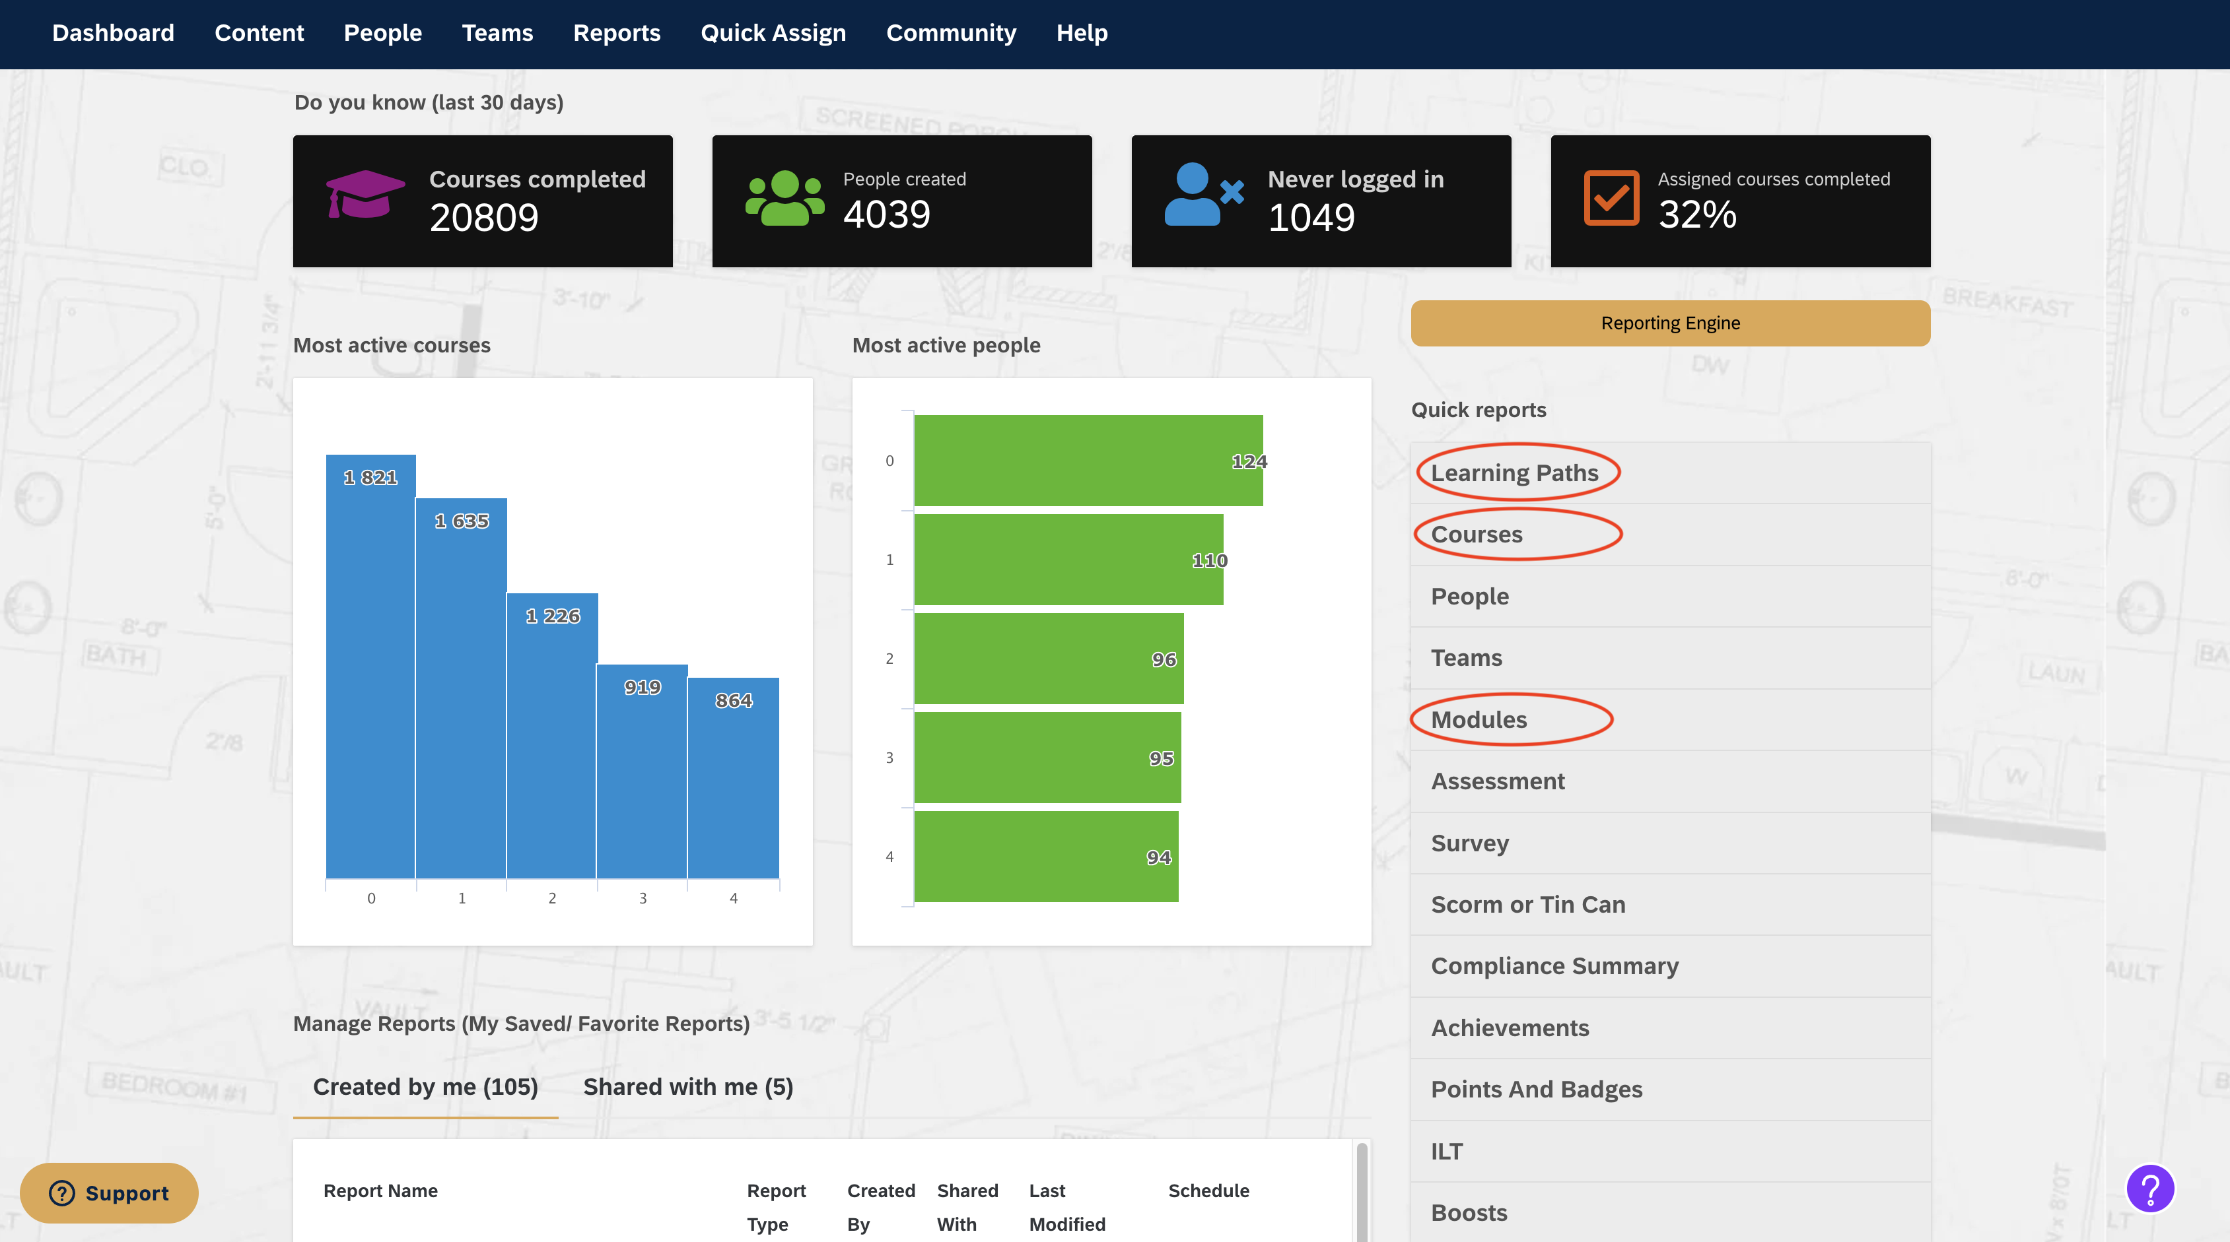Viewport: 2230px width, 1242px height.
Task: Select the Compliance Summary quick report
Action: (1554, 966)
